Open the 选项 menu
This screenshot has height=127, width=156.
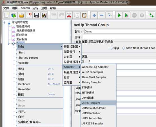[44, 8]
